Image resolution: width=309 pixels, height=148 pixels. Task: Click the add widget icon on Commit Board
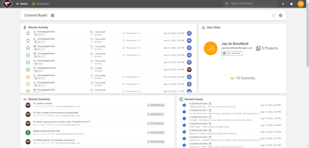pyautogui.click(x=273, y=15)
